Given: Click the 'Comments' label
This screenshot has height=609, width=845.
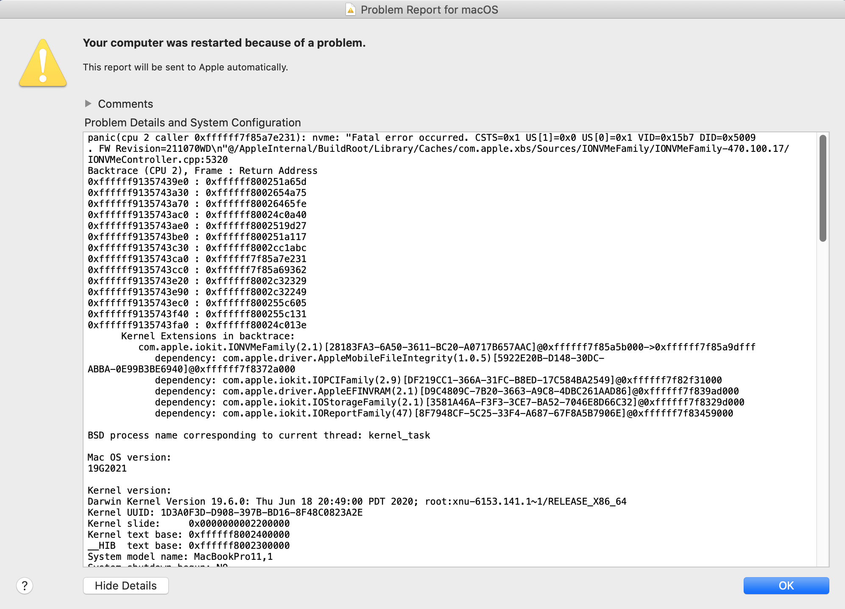Looking at the screenshot, I should 125,104.
